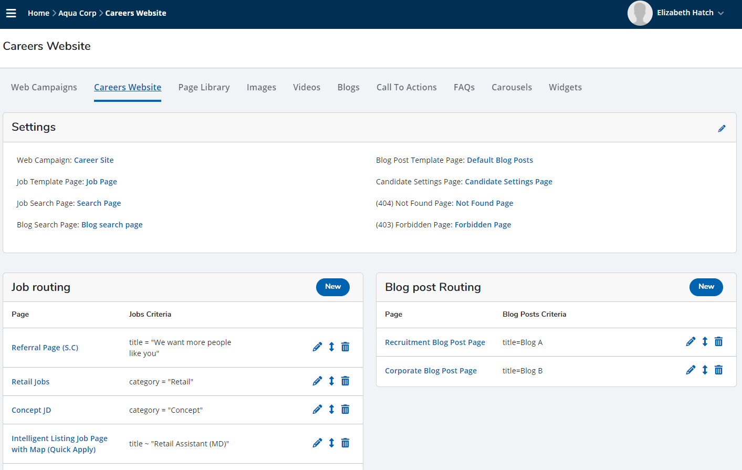Switch to the Web Campaigns tab
Image resolution: width=742 pixels, height=470 pixels.
[x=44, y=87]
